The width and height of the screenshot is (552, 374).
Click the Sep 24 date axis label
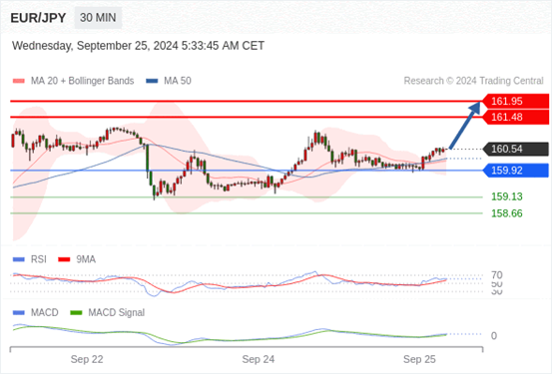[x=259, y=360]
